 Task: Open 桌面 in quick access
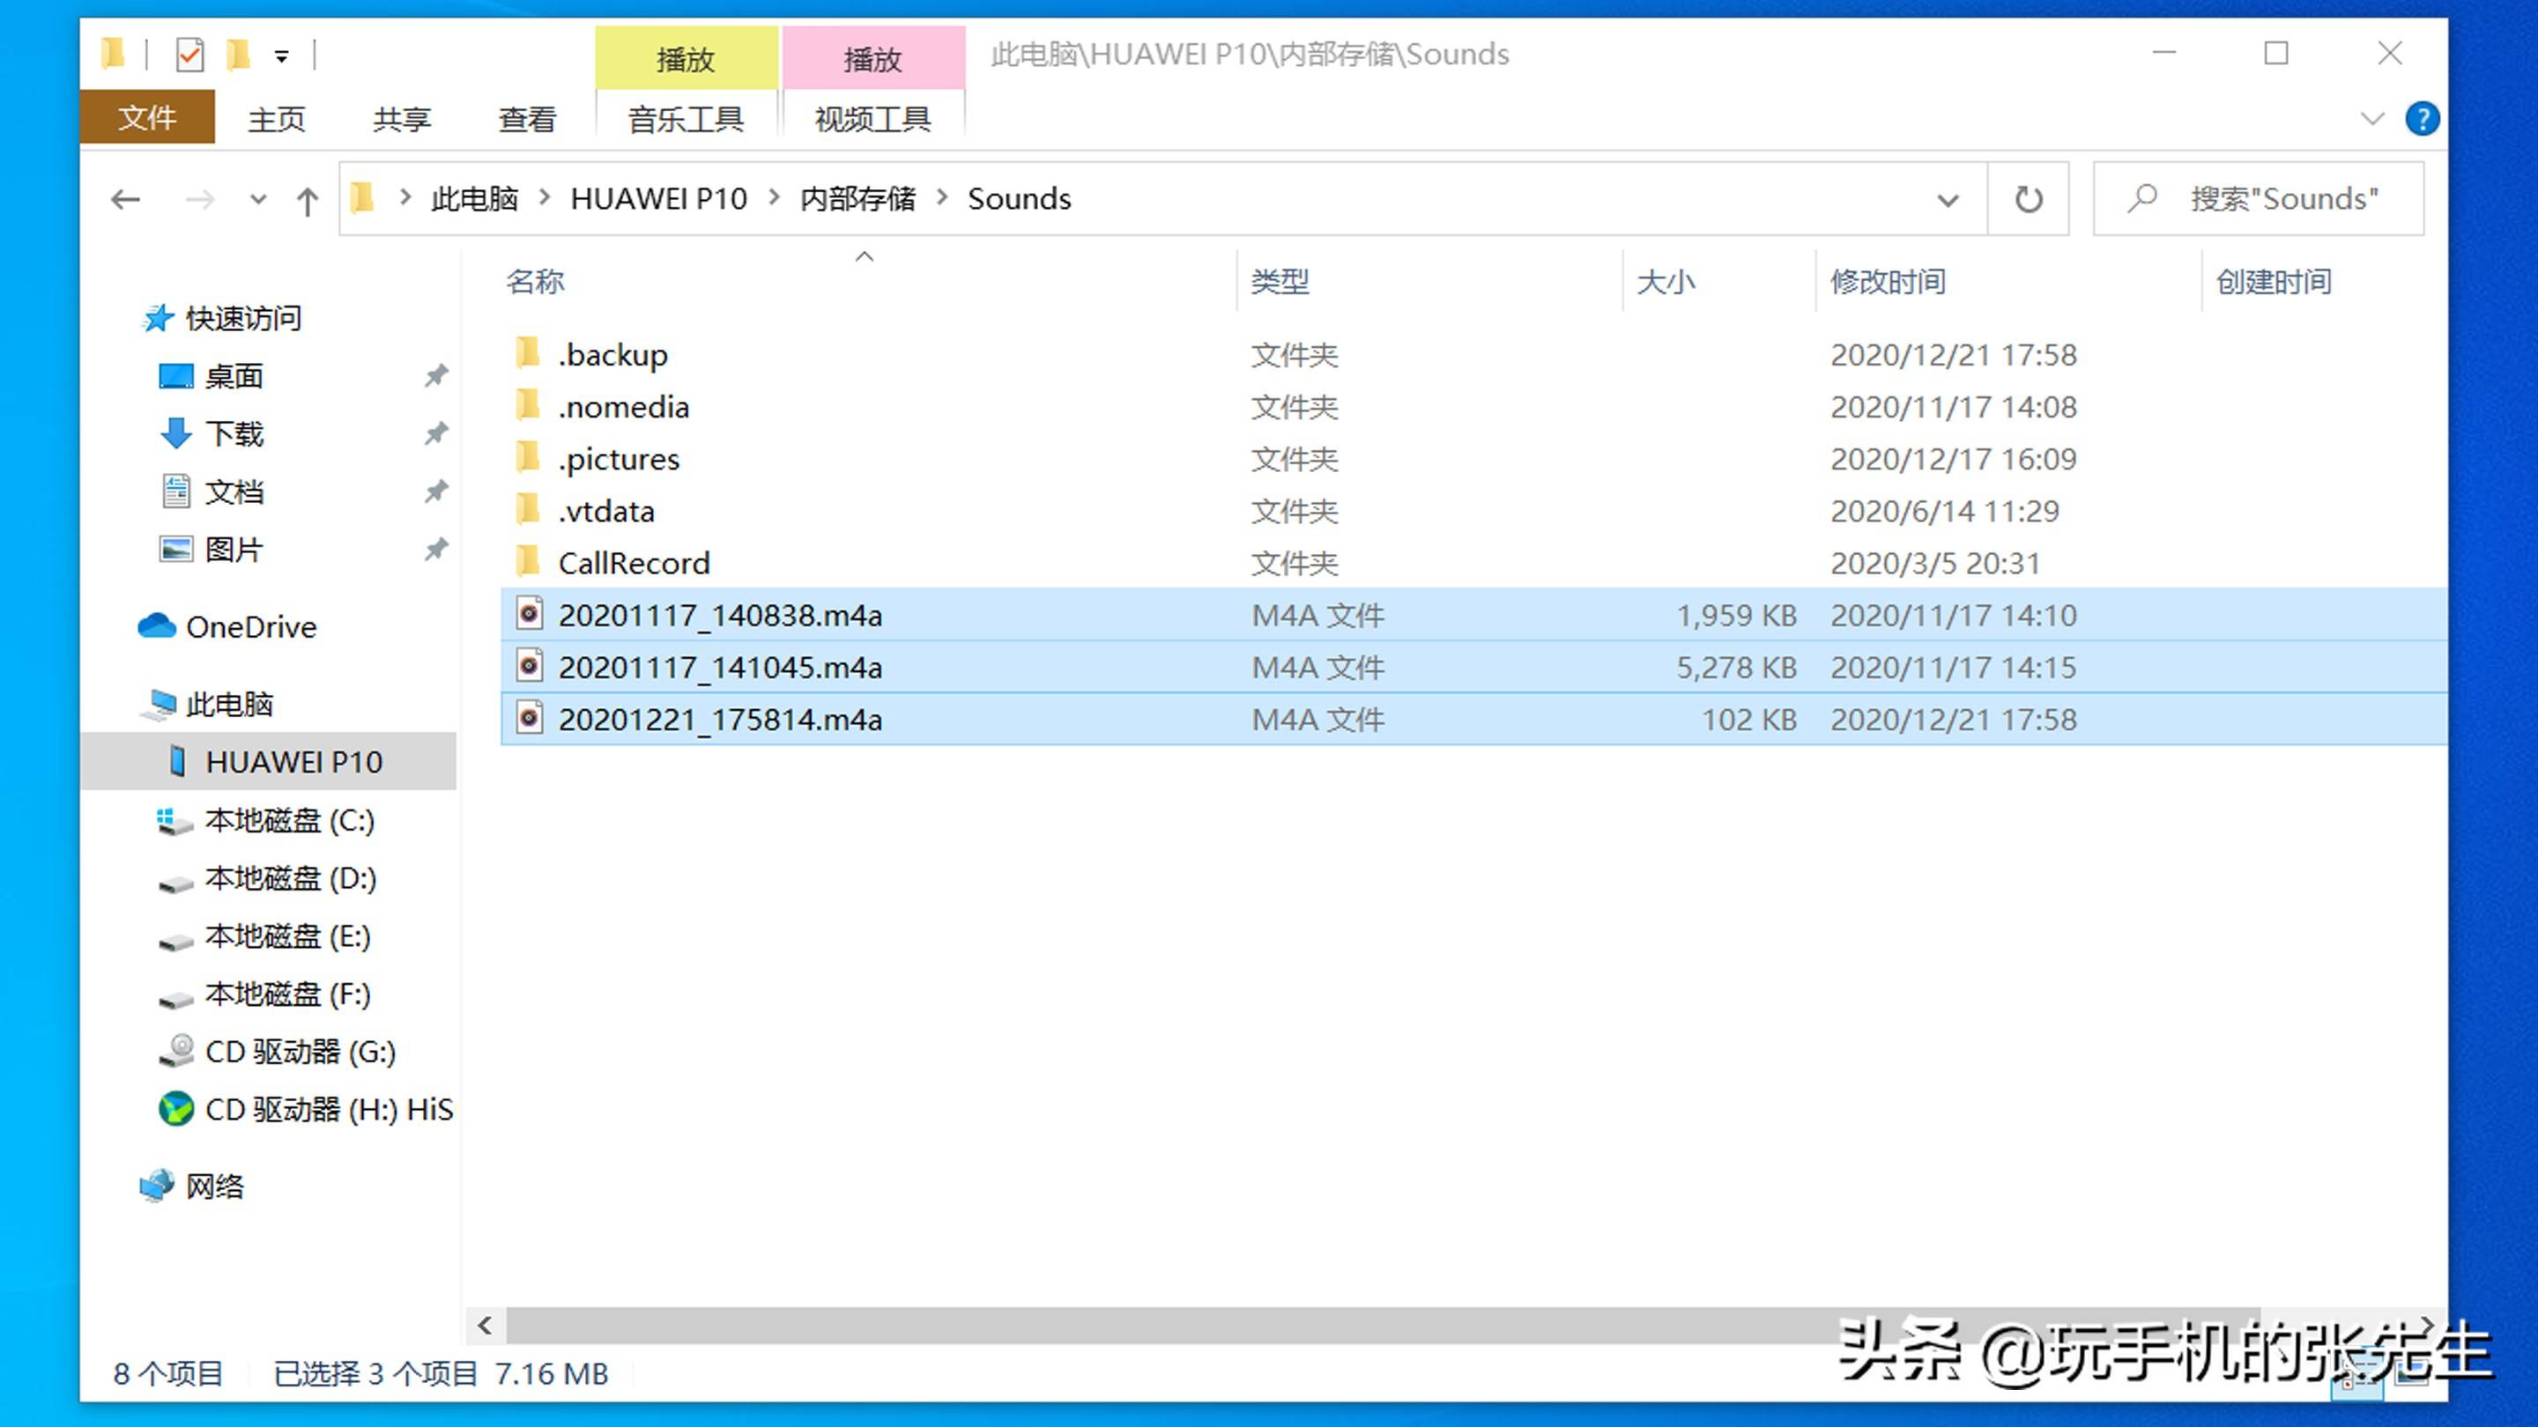(234, 376)
